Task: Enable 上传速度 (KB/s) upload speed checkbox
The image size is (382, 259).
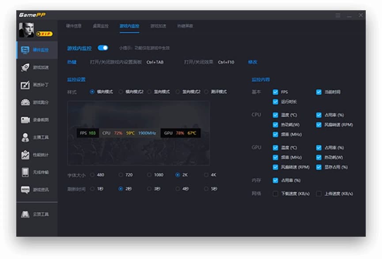Action: pyautogui.click(x=319, y=194)
